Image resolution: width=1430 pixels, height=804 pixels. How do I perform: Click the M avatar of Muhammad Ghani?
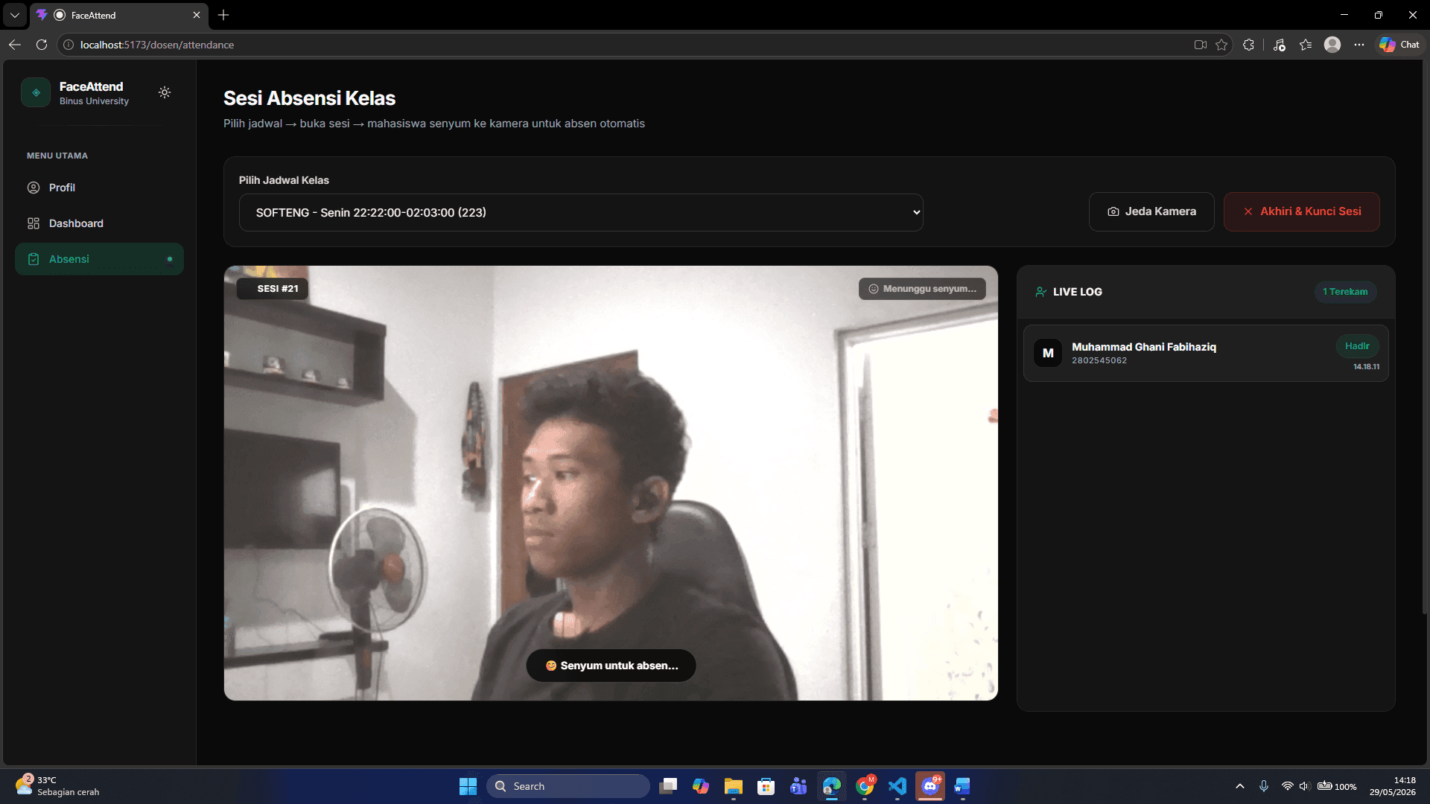1048,353
